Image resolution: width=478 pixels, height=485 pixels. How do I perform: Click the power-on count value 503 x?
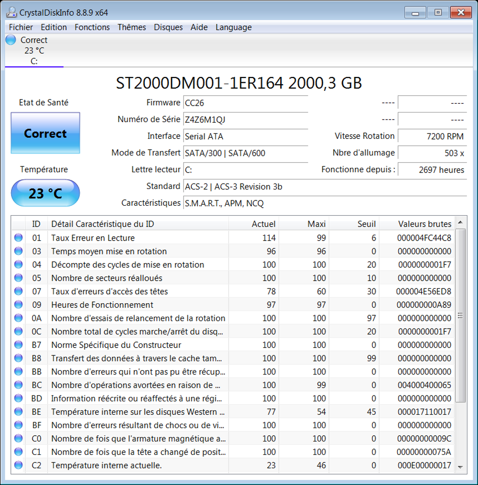tap(432, 153)
